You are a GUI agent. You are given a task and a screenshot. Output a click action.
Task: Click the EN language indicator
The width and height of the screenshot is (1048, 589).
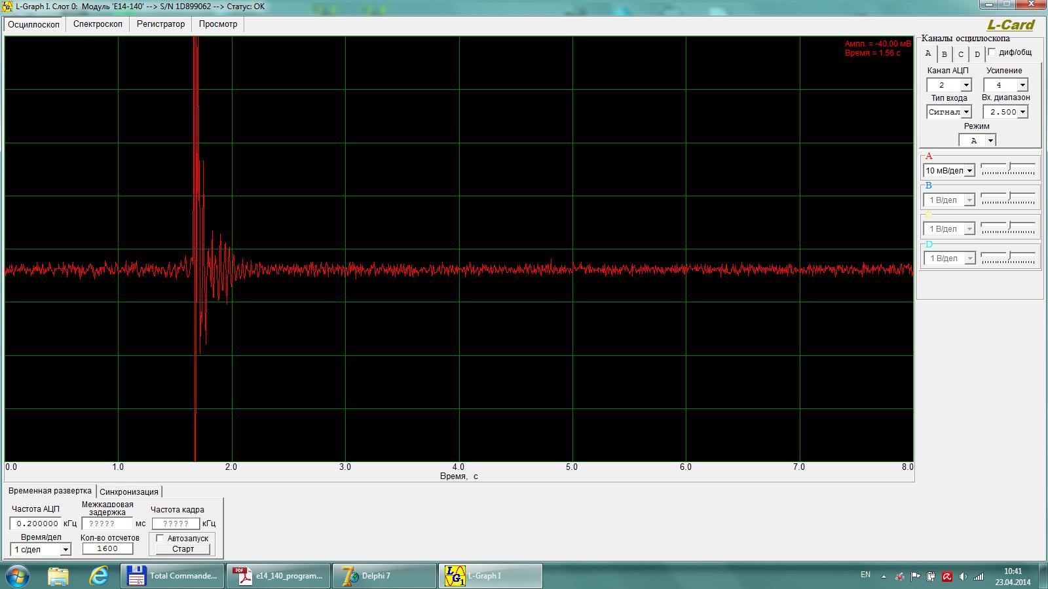tap(865, 575)
